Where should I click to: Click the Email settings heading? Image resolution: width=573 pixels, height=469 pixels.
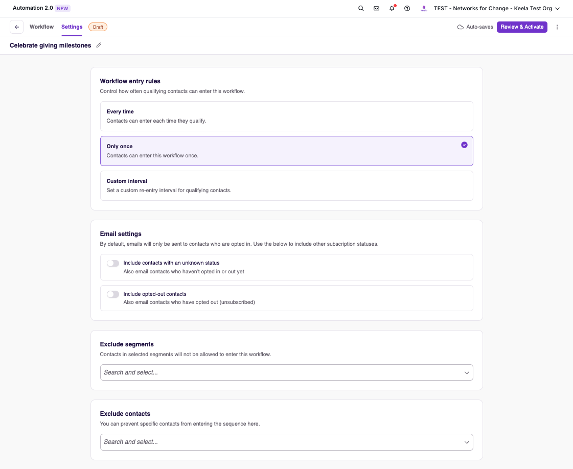(x=121, y=234)
